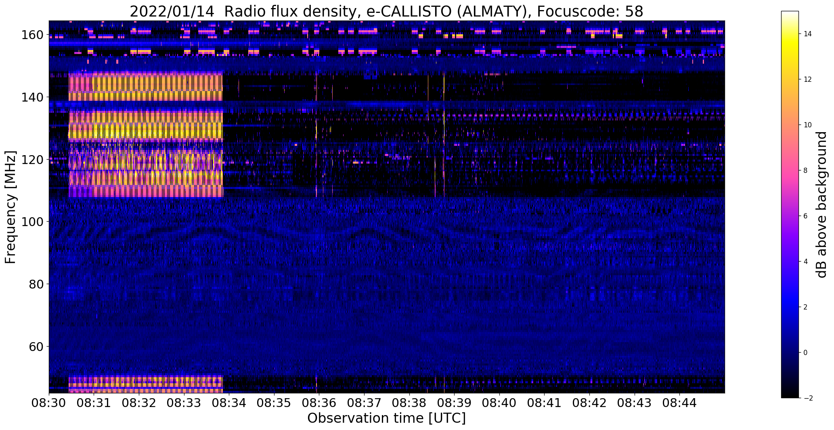Click the 08:35 time tick label

(x=274, y=403)
